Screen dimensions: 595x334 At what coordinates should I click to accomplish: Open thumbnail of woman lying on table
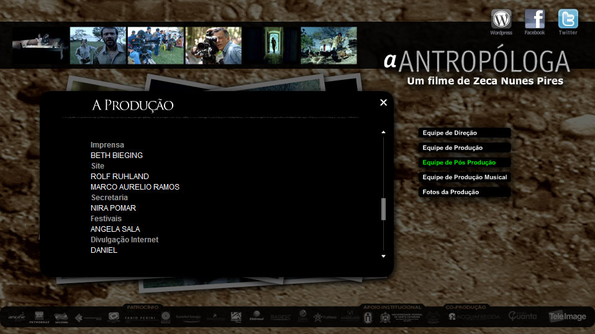click(x=40, y=45)
